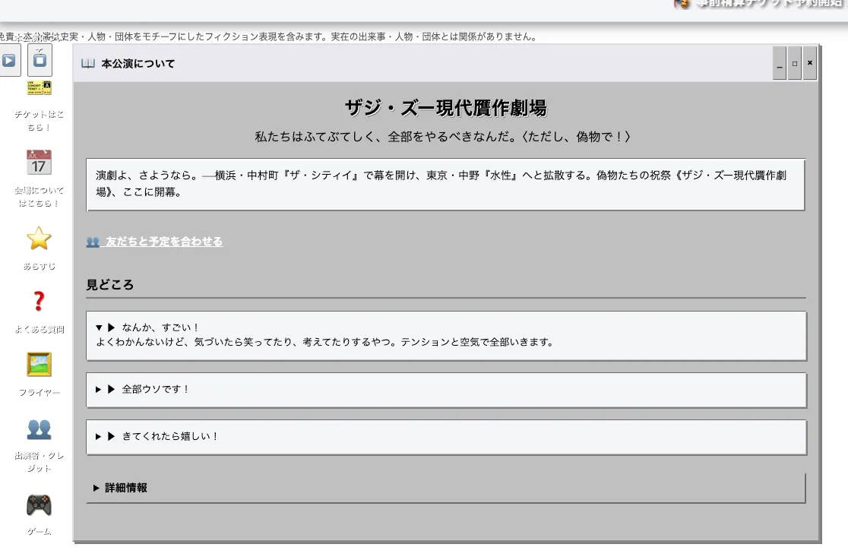Click the book icon in window title
The width and height of the screenshot is (848, 560).
tap(88, 64)
